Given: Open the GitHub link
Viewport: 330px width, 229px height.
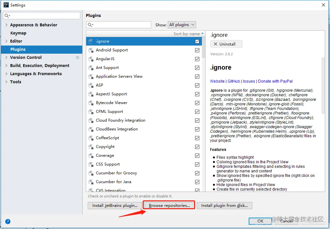Looking at the screenshot, I should click(234, 81).
